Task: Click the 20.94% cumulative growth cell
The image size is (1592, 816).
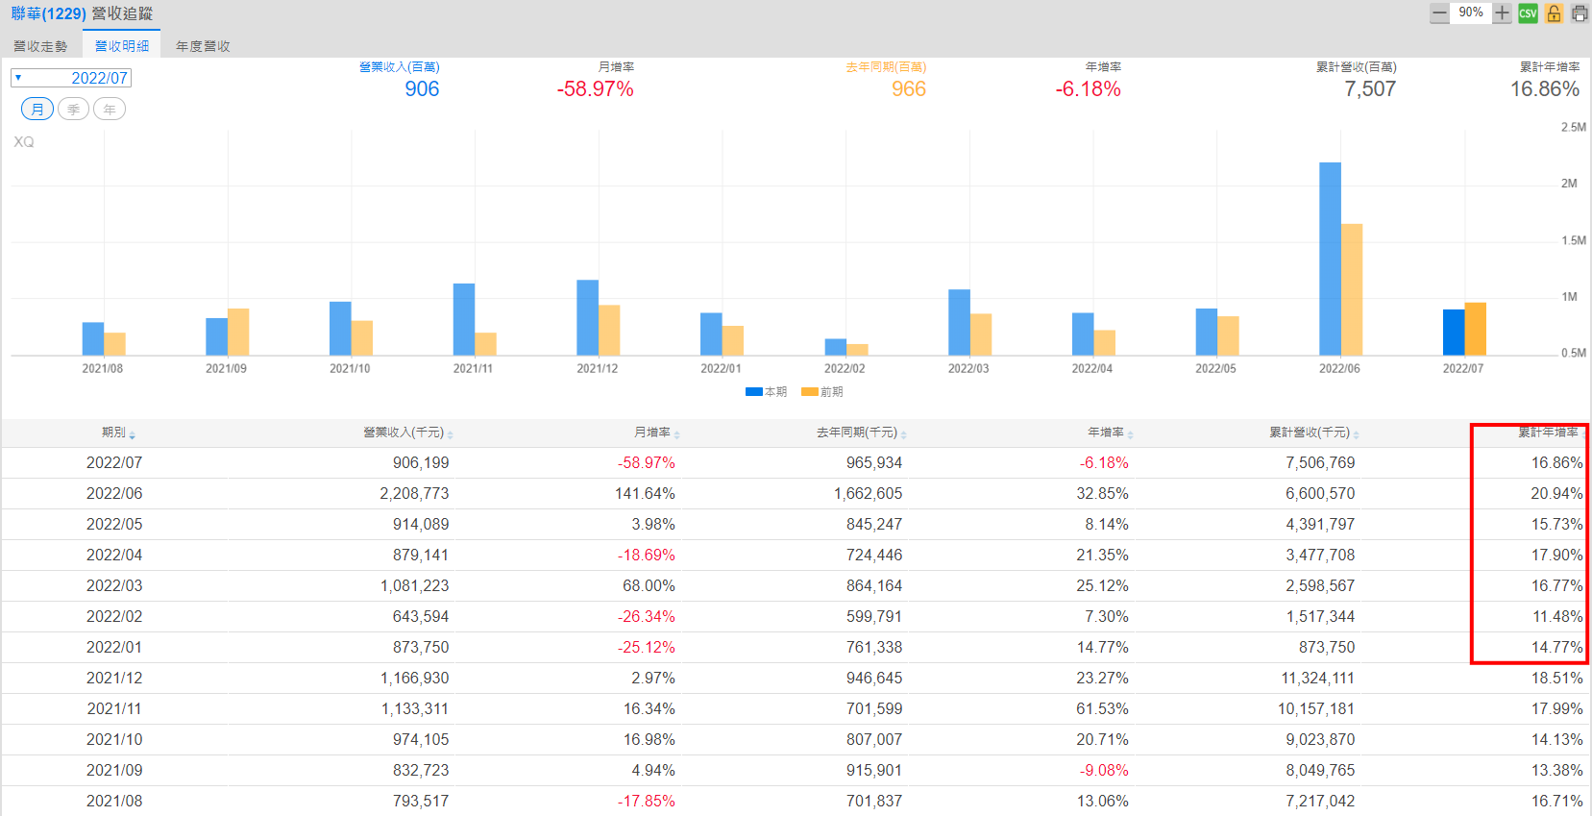Action: point(1556,494)
